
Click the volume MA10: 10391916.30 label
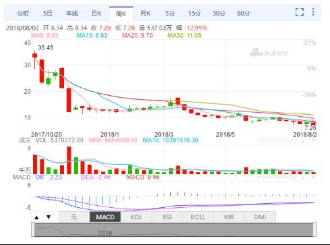[170, 140]
